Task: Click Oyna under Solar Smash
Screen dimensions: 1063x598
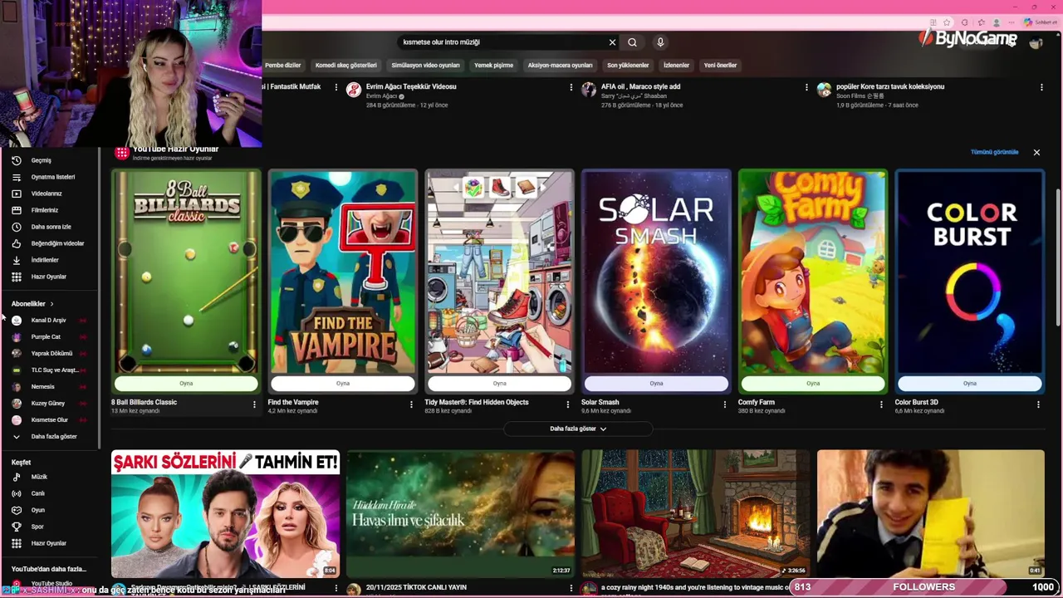Action: pyautogui.click(x=656, y=384)
